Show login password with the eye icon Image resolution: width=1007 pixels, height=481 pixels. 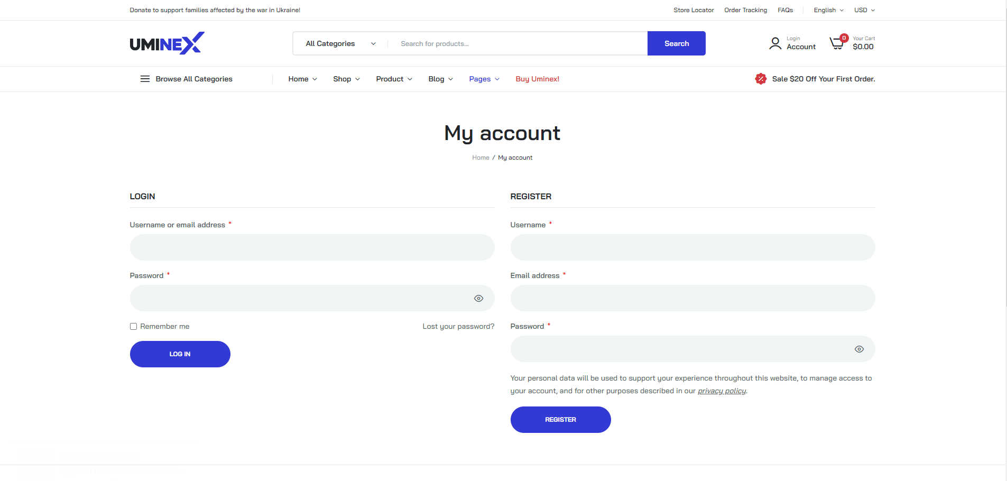478,298
